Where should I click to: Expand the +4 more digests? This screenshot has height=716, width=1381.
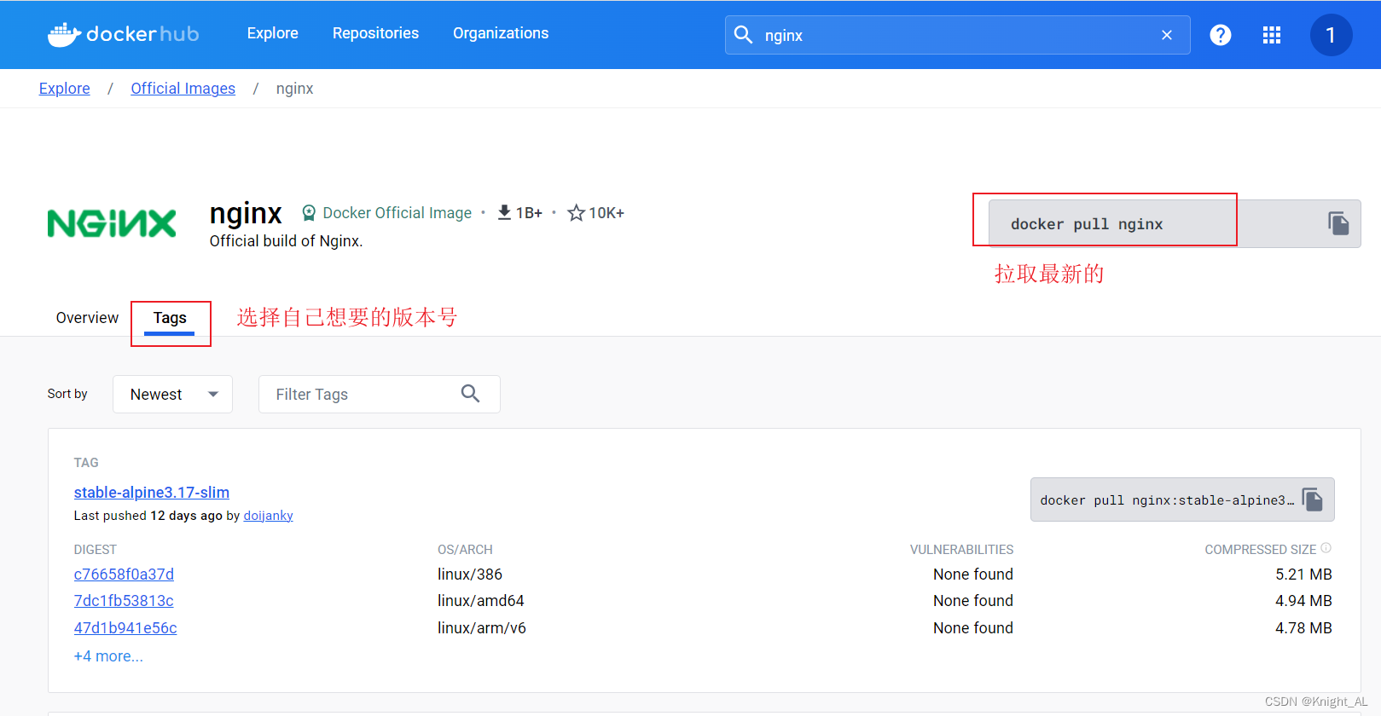tap(108, 656)
